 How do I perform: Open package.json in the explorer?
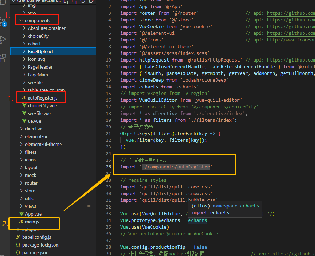[35, 253]
